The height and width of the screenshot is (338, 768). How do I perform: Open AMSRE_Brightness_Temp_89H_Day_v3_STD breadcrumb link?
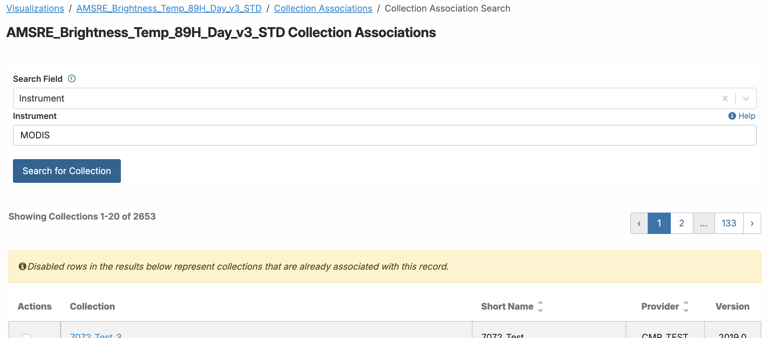[169, 8]
